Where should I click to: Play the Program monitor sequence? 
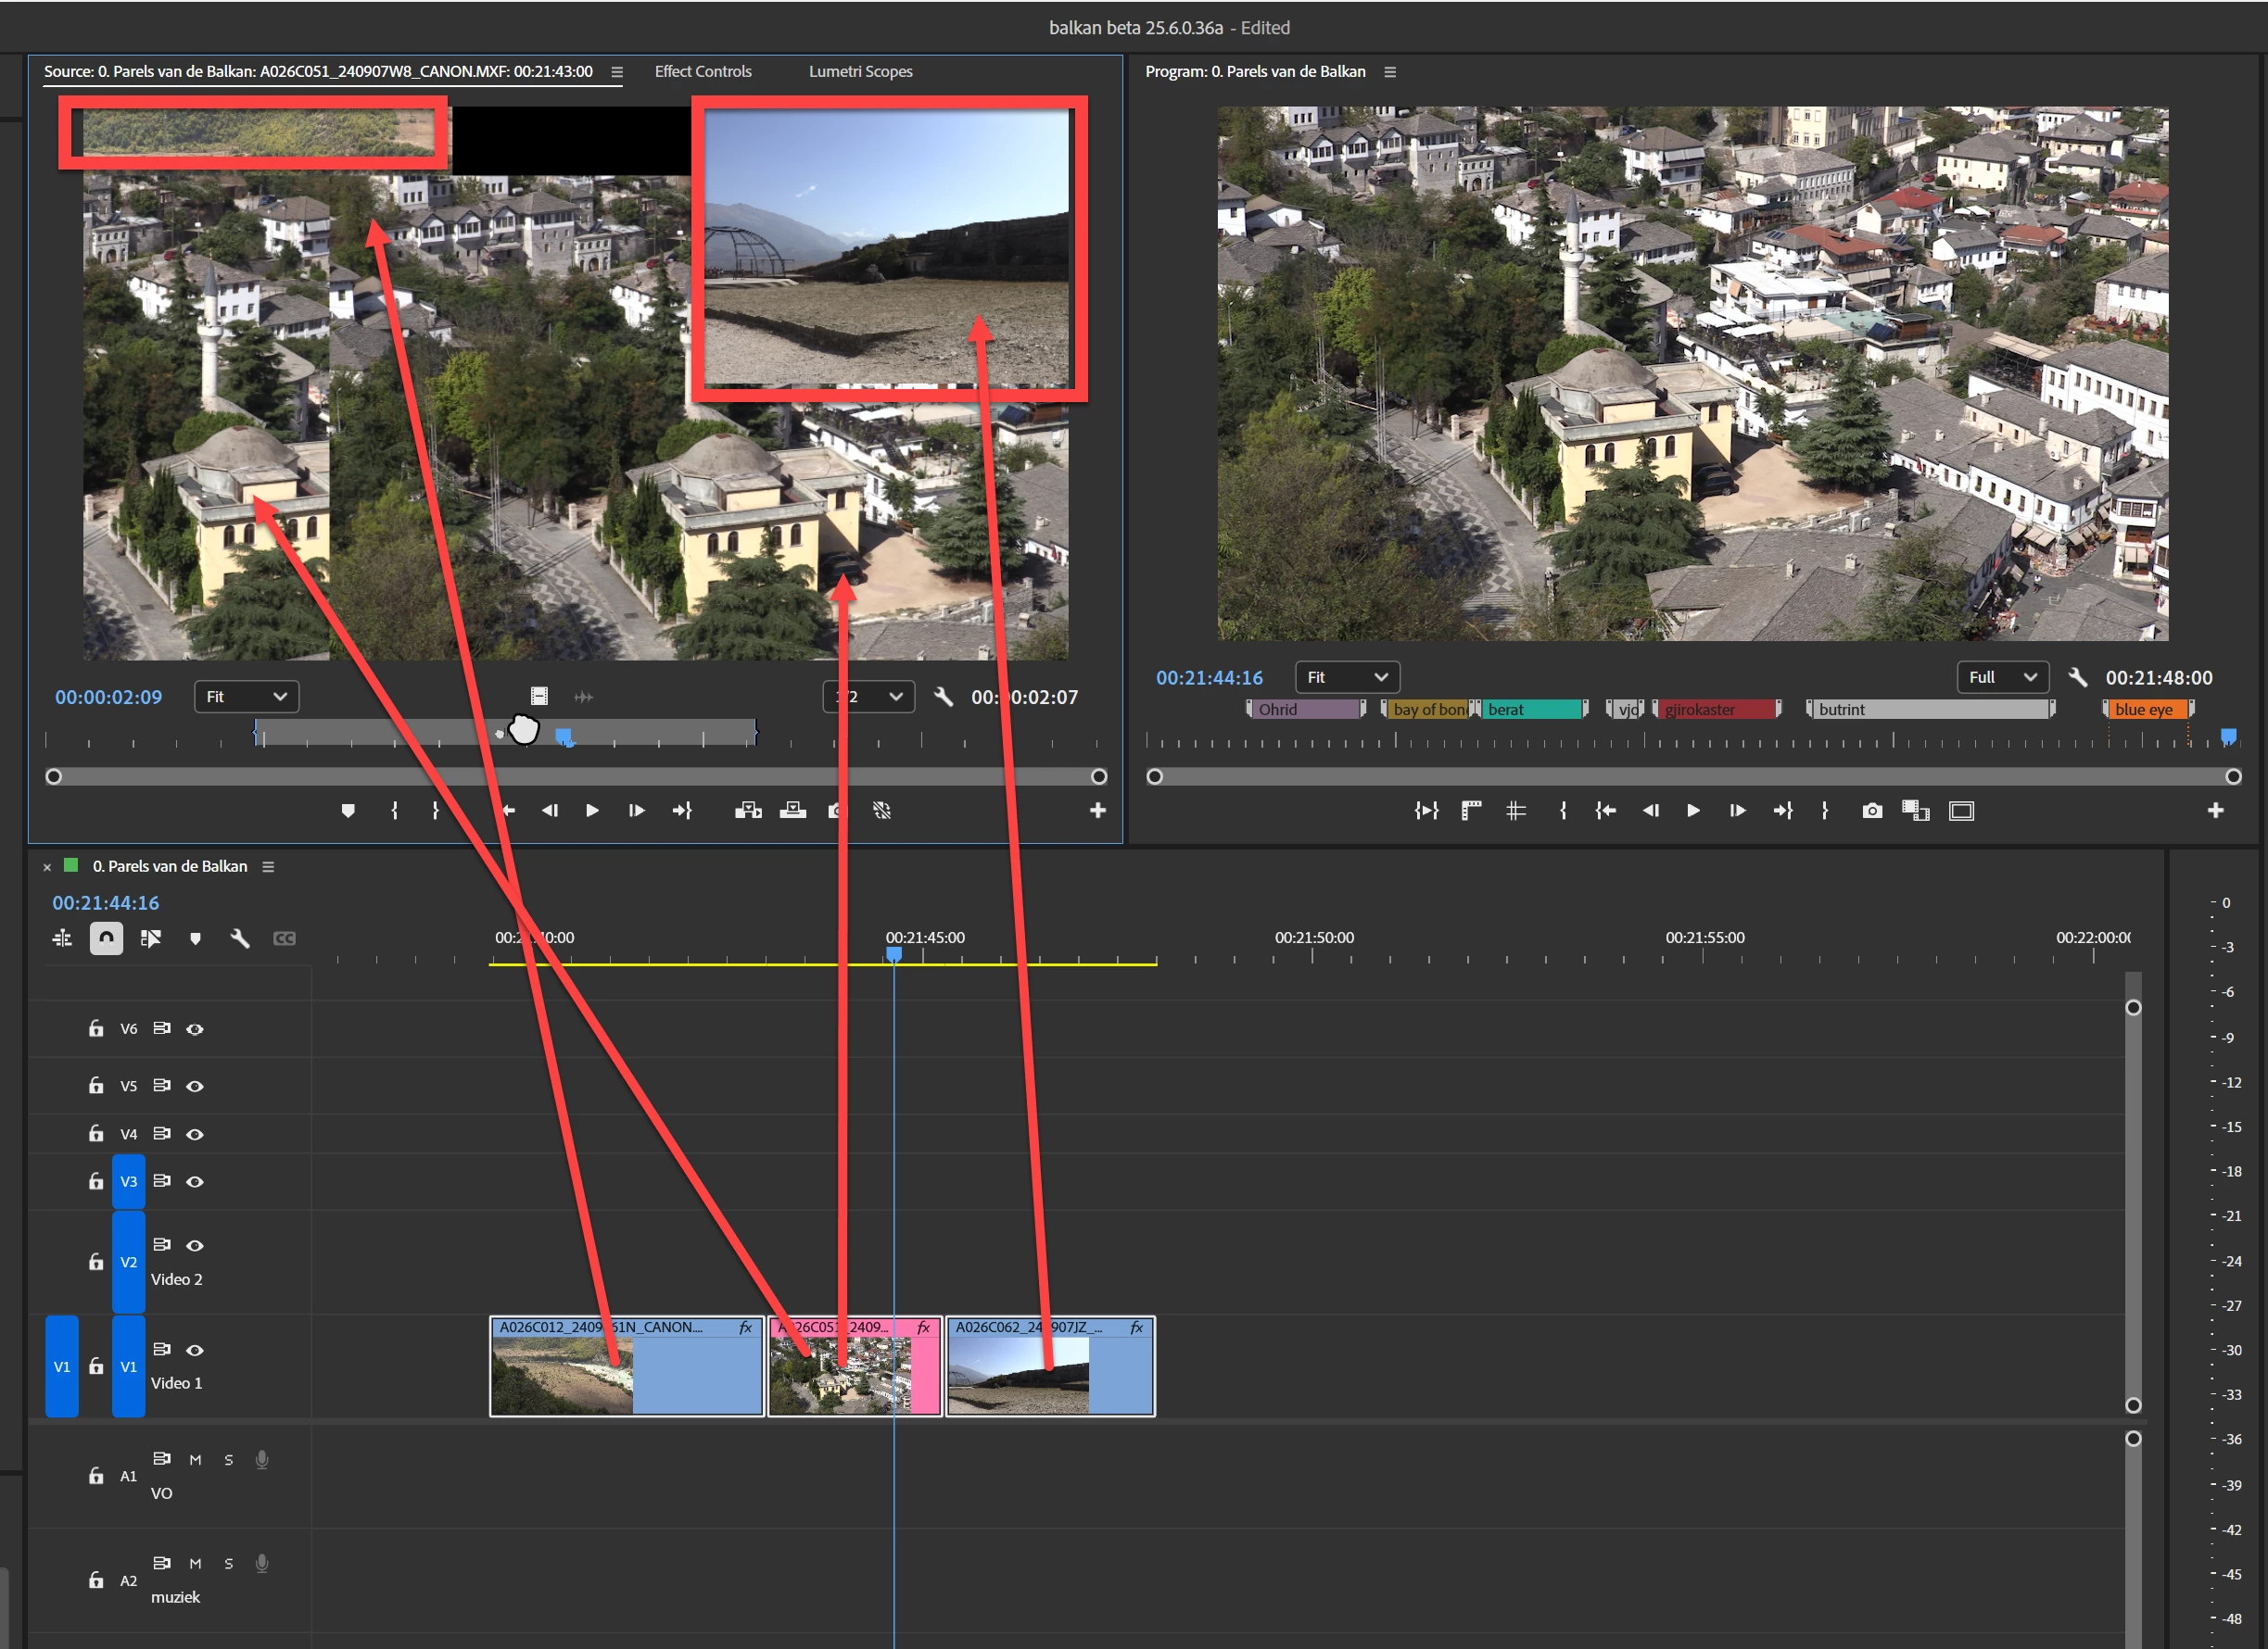pyautogui.click(x=1693, y=811)
